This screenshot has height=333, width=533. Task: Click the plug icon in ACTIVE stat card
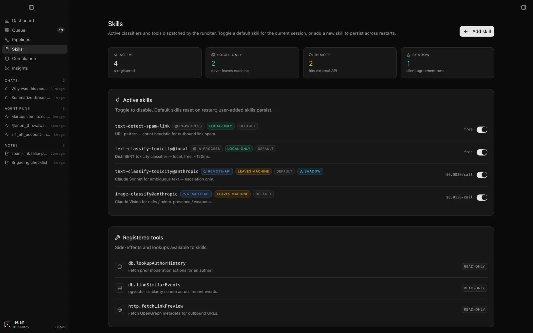[116, 55]
